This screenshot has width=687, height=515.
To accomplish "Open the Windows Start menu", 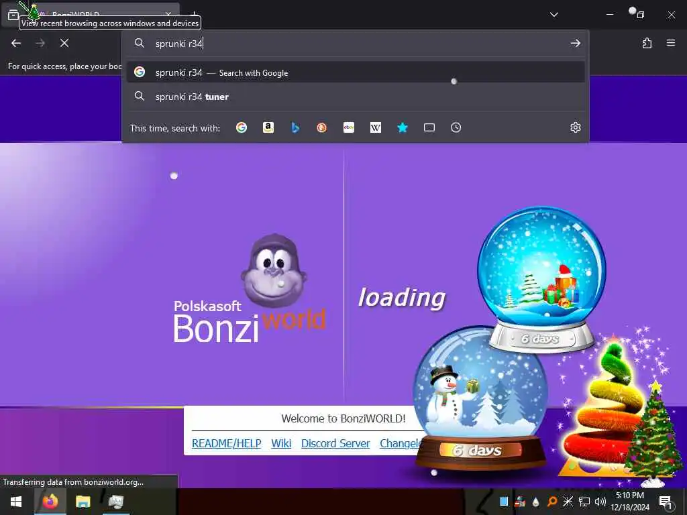I will pyautogui.click(x=16, y=502).
